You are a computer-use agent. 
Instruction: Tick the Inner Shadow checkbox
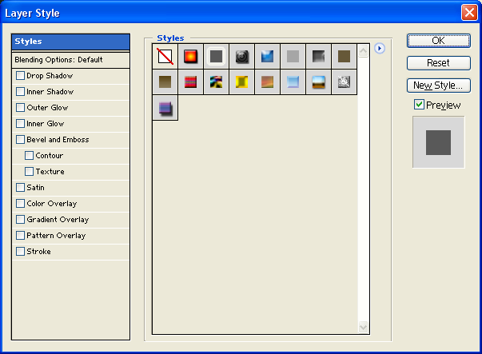tap(20, 91)
